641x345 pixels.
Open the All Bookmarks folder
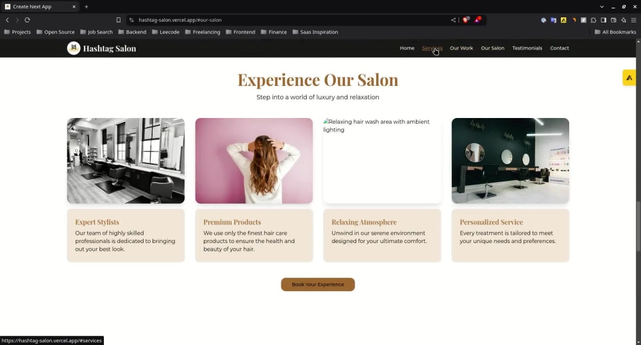615,32
